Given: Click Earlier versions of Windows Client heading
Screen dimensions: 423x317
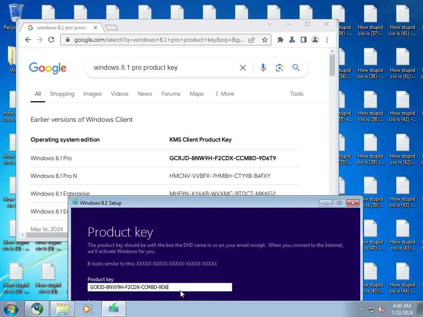Looking at the screenshot, I should point(81,120).
